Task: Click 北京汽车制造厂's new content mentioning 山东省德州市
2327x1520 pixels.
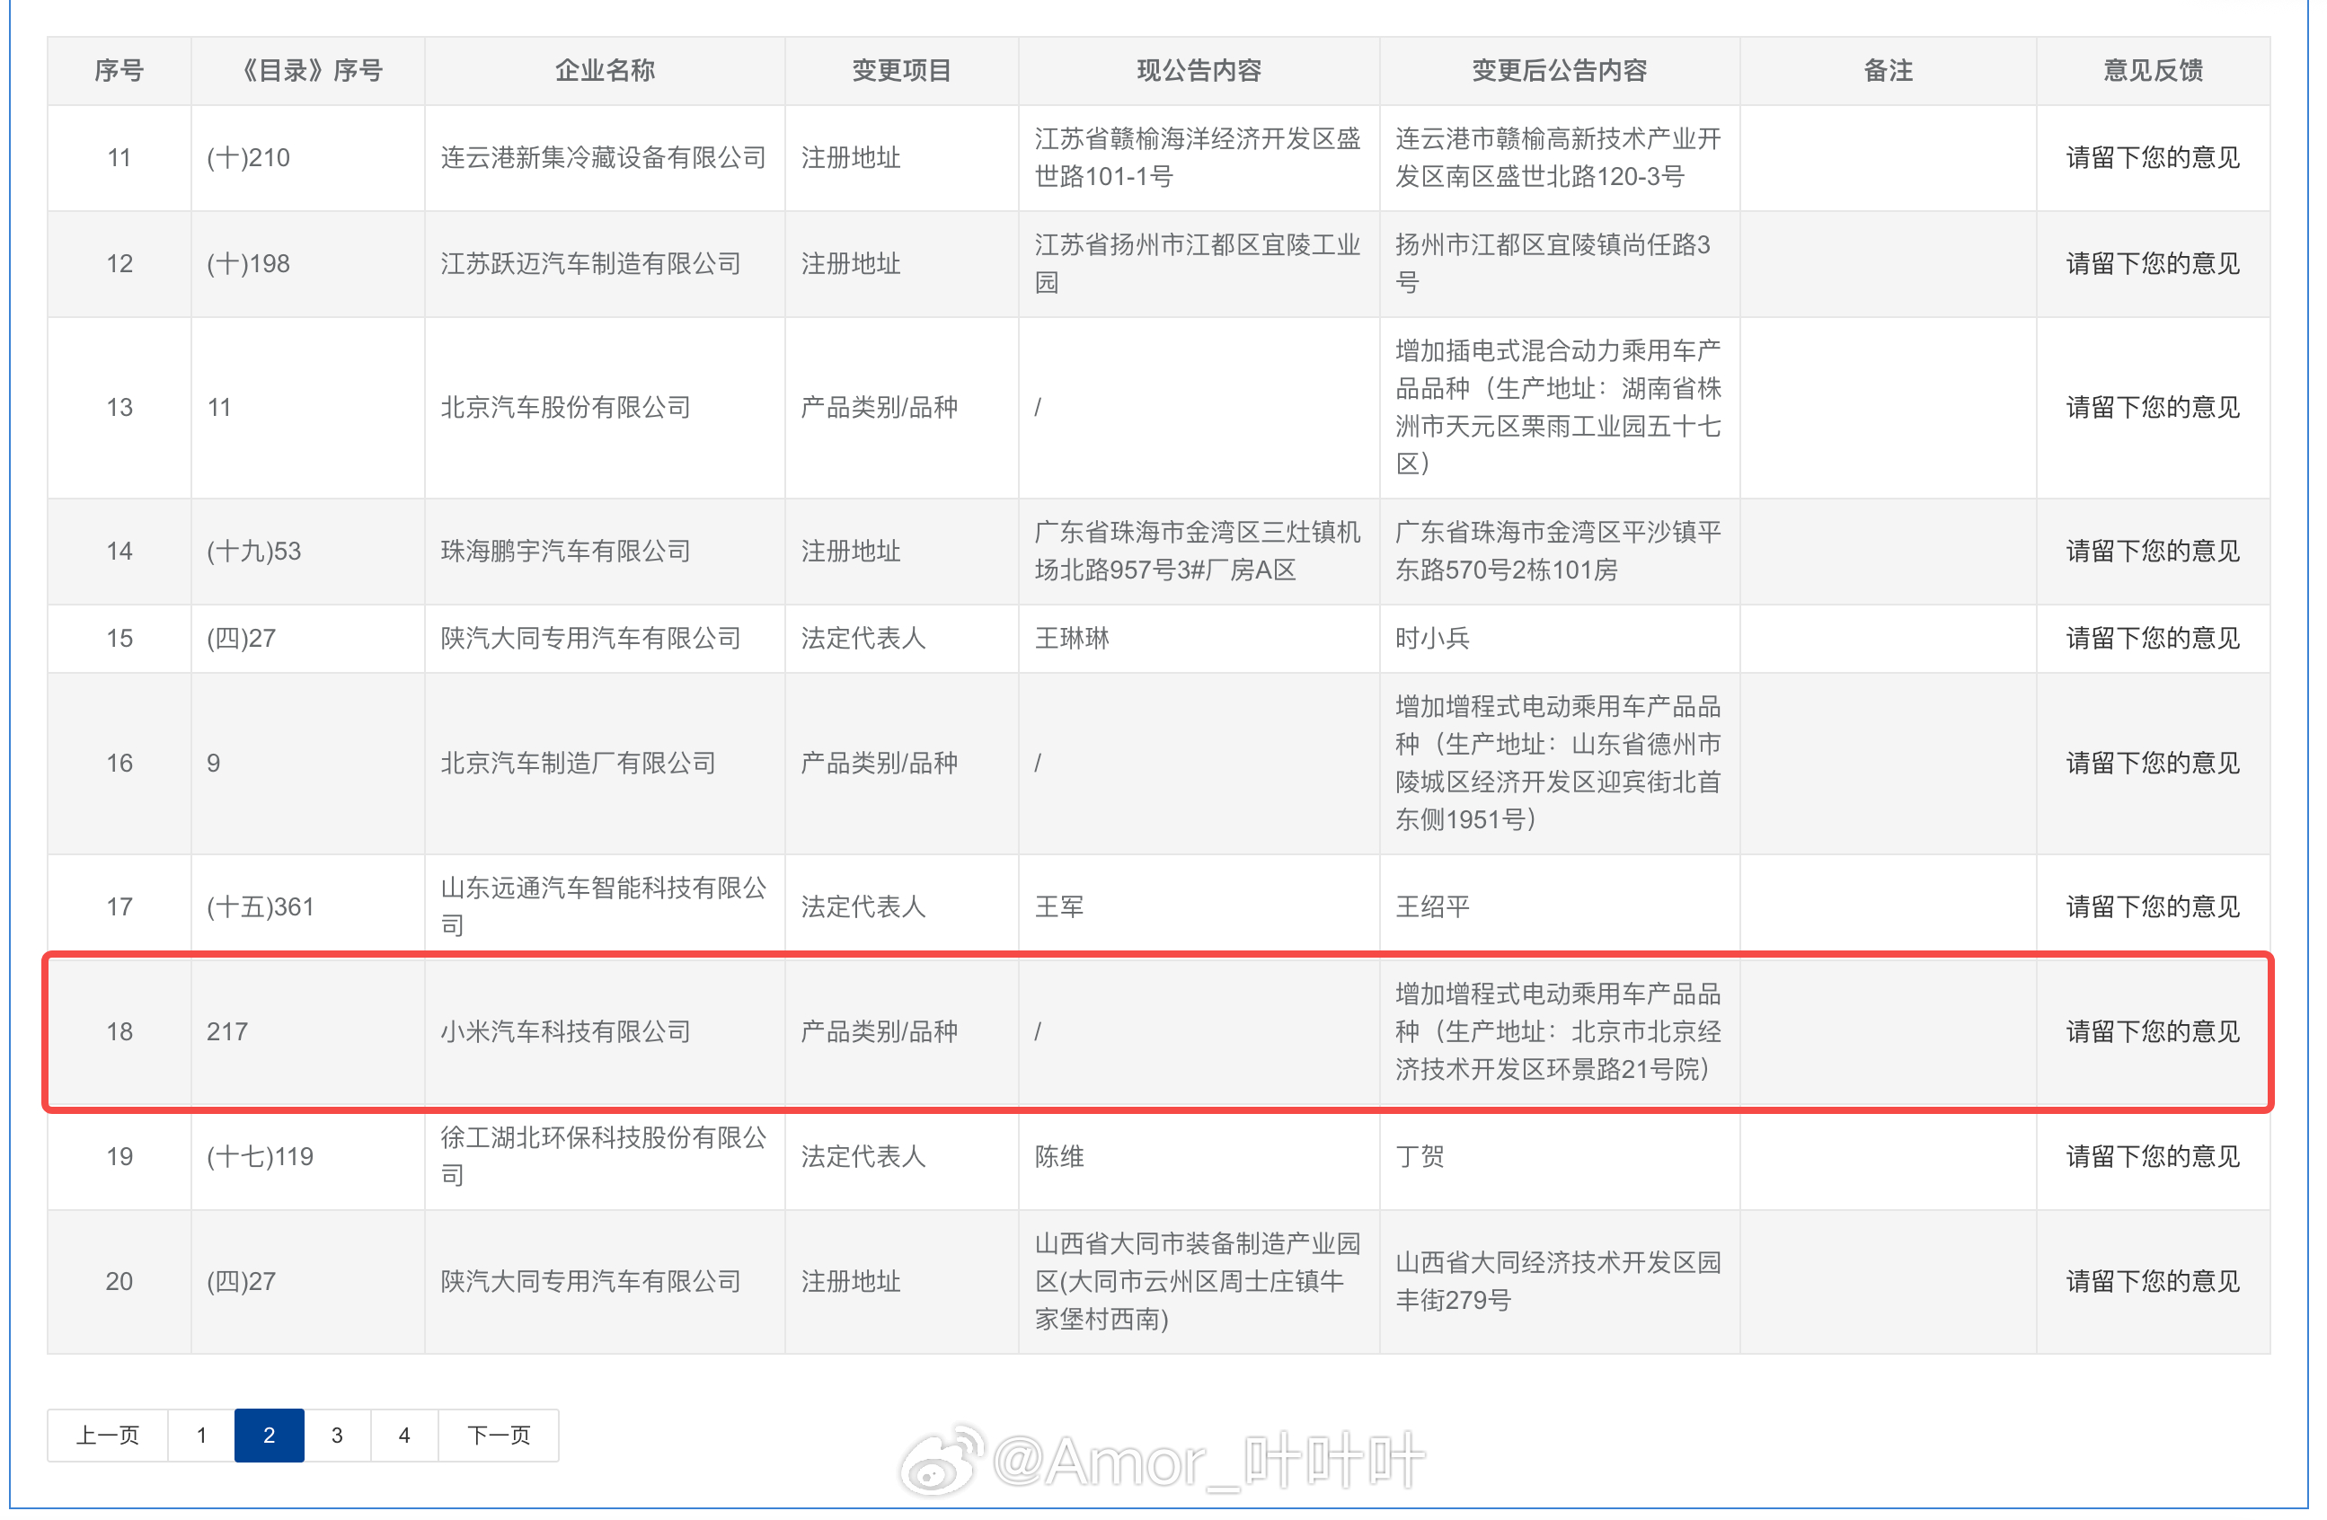Action: point(1559,763)
